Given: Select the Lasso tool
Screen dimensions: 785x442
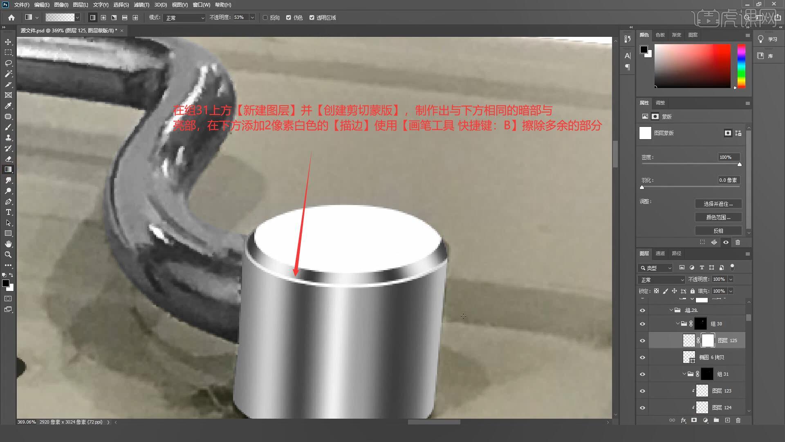Looking at the screenshot, I should pyautogui.click(x=8, y=63).
